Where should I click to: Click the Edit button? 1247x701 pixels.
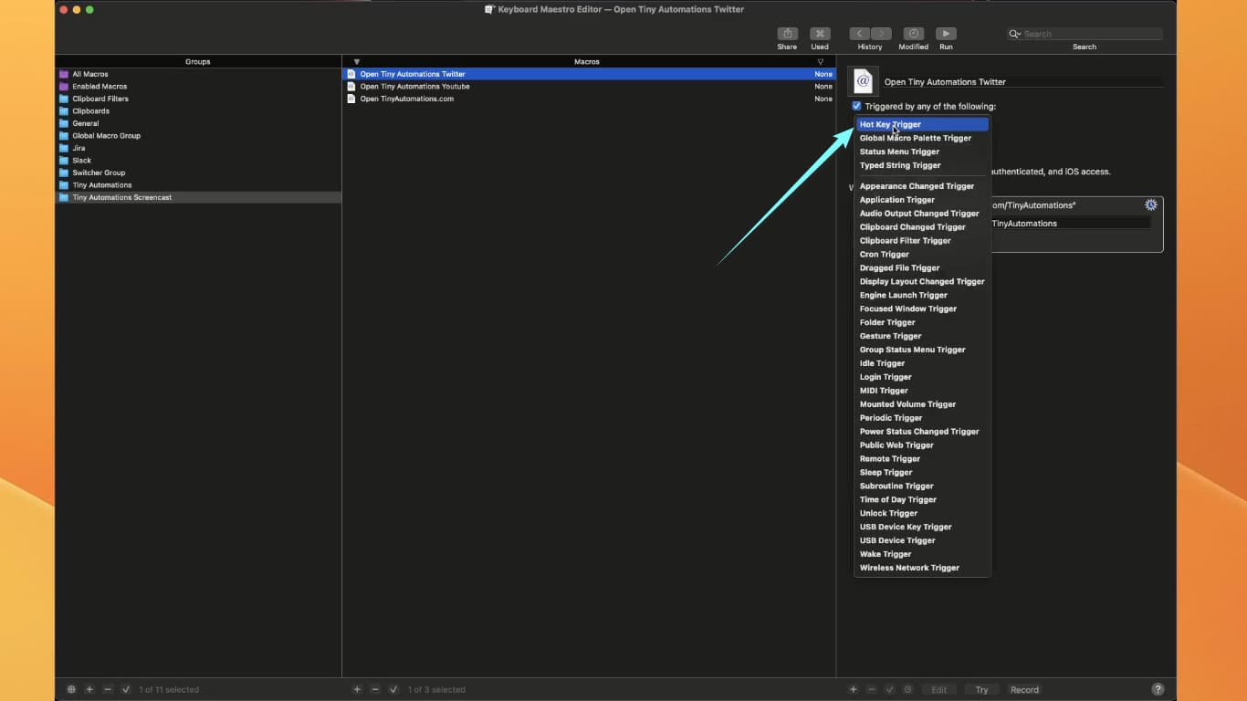938,689
